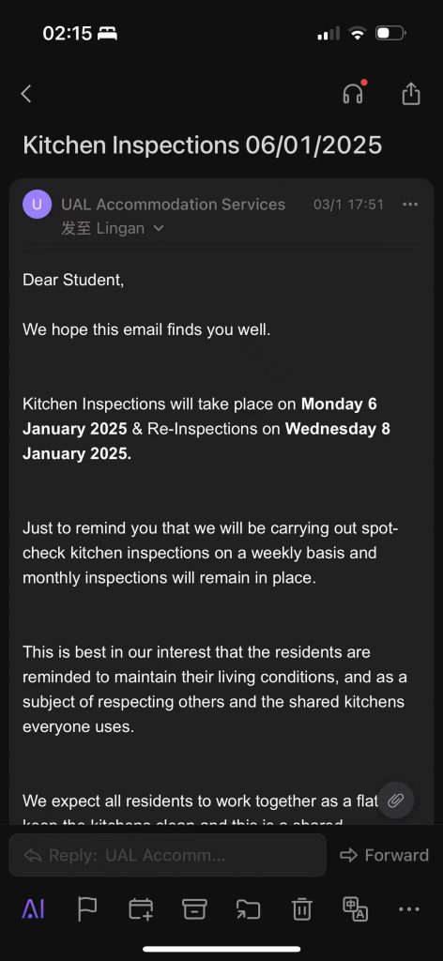Tap the purple U sender avatar
This screenshot has width=443, height=961.
[x=38, y=204]
